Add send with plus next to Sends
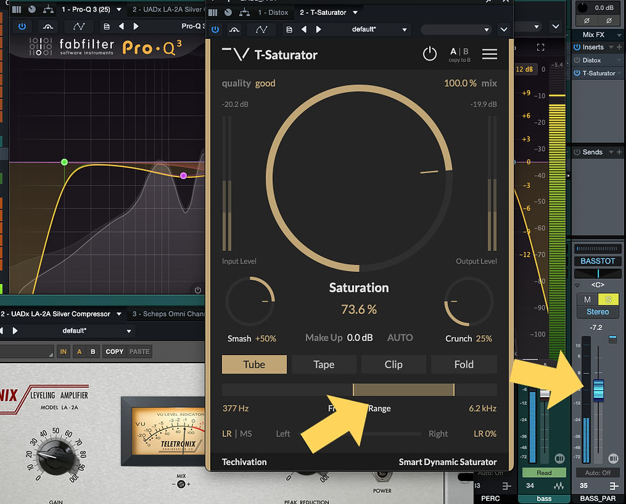The image size is (626, 504). pyautogui.click(x=619, y=152)
